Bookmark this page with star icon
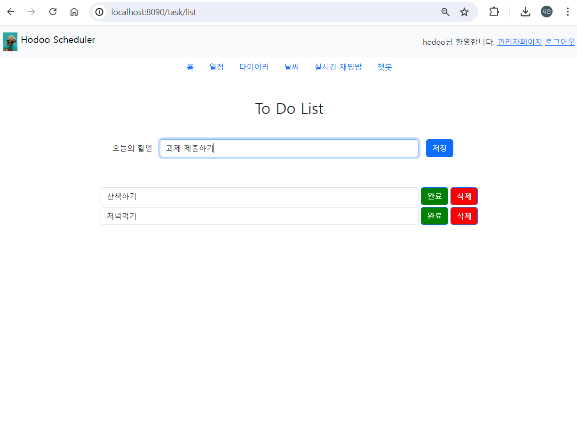This screenshot has width=577, height=447. pos(465,12)
